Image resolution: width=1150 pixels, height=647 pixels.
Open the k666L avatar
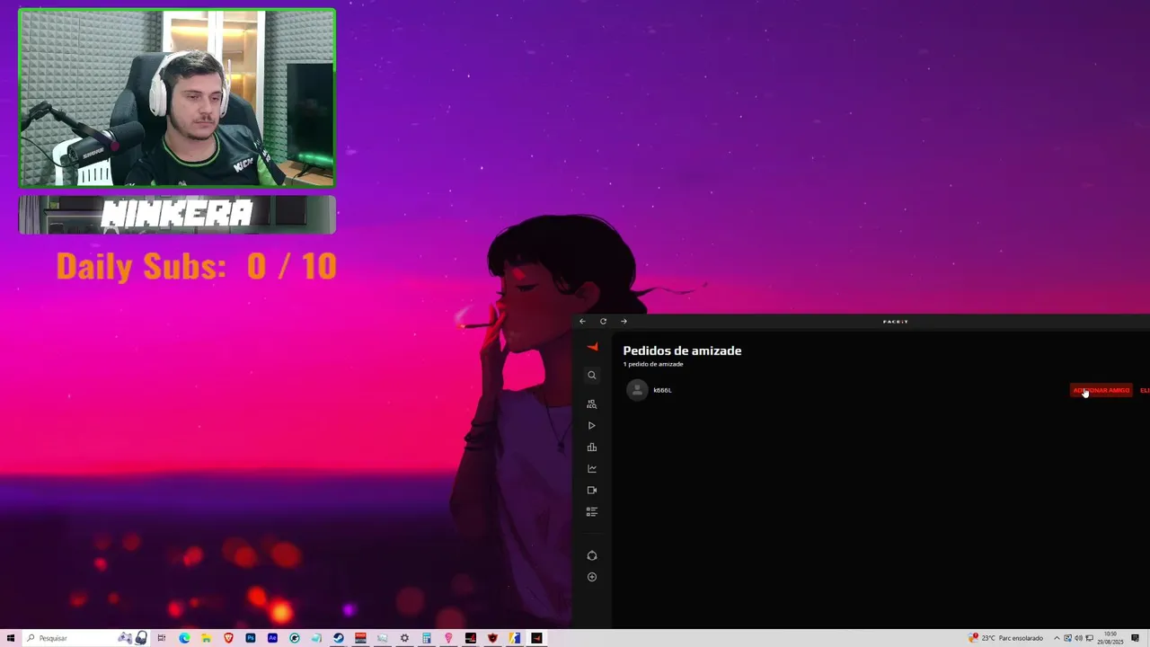click(637, 390)
